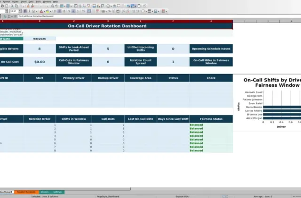Open the font name dropdown arrow
Viewport: 301px width, 198px height.
[6, 11]
